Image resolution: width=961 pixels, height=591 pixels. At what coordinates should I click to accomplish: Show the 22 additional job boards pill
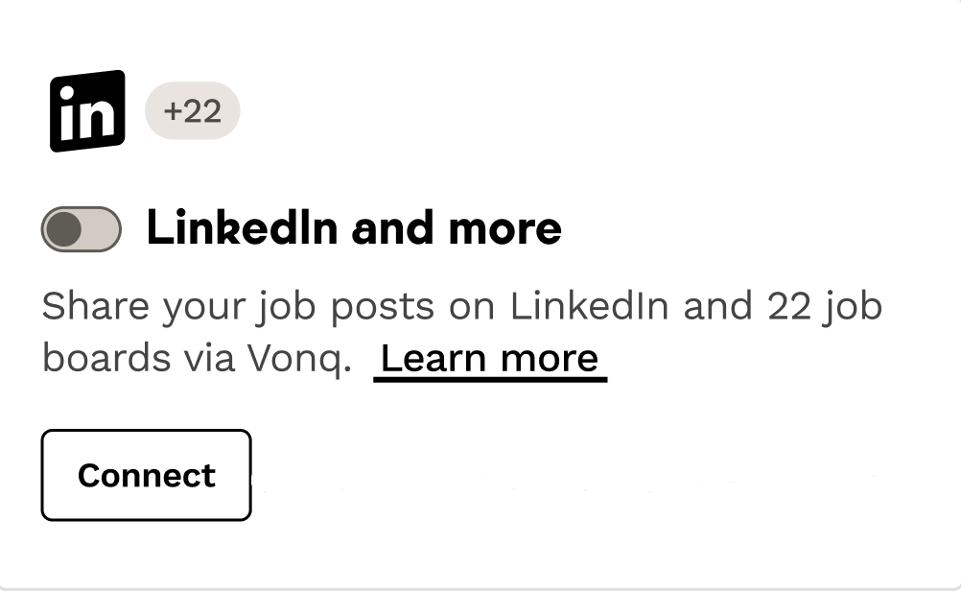pos(192,111)
